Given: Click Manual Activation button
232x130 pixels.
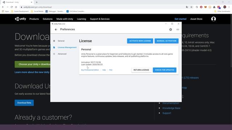Looking at the screenshot, I should tap(166, 41).
